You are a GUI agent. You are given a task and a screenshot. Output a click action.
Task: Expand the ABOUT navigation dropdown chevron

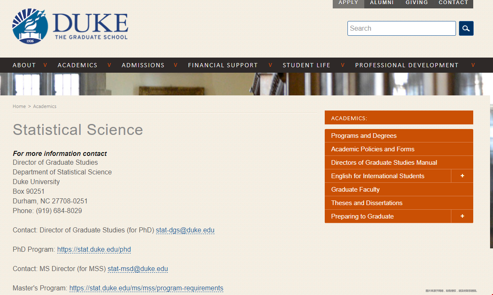45,65
